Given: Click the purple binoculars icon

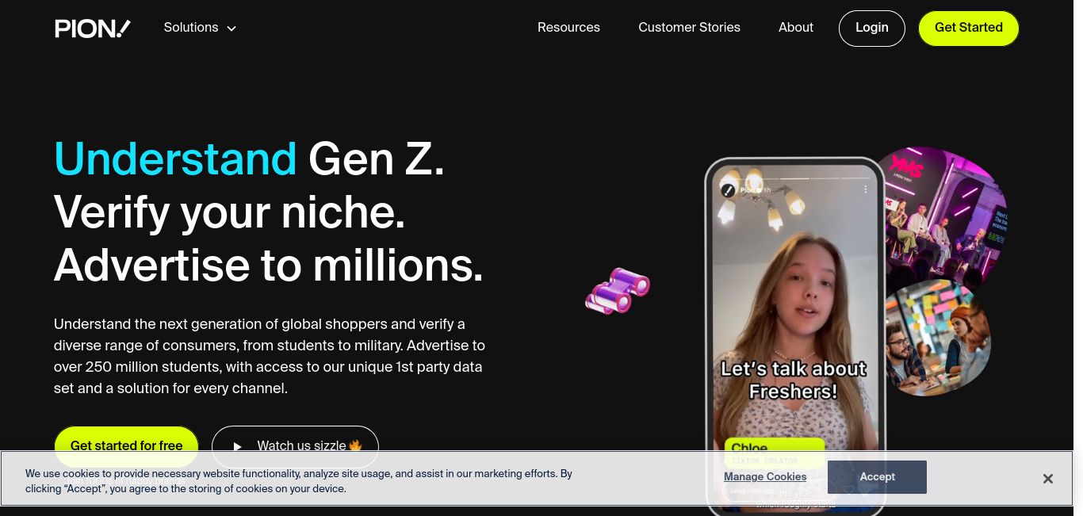Looking at the screenshot, I should (x=618, y=290).
